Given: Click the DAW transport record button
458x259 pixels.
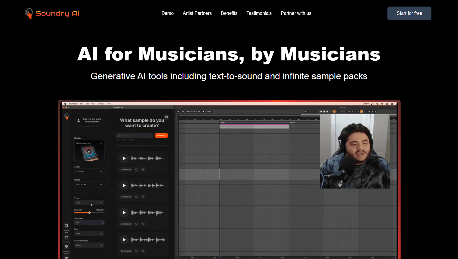Looking at the screenshot, I should [x=327, y=111].
